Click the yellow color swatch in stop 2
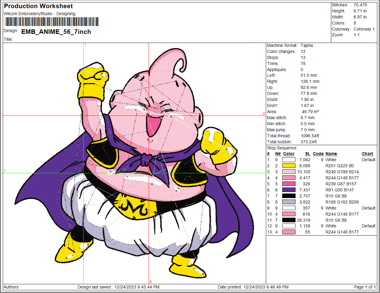Image resolution: width=380 pixels, height=293 pixels. [289, 166]
